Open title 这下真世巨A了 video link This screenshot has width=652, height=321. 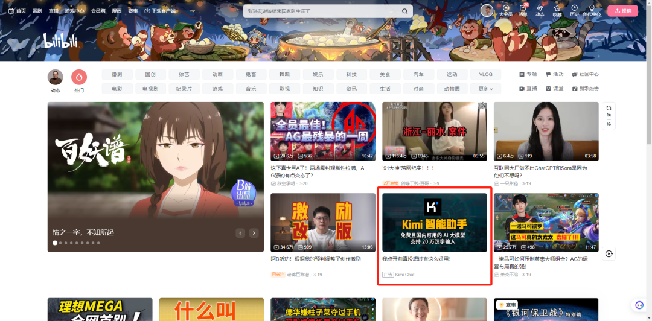click(x=318, y=172)
